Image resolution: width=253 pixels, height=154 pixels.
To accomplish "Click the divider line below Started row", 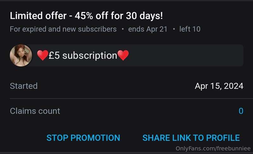I will click(x=131, y=98).
